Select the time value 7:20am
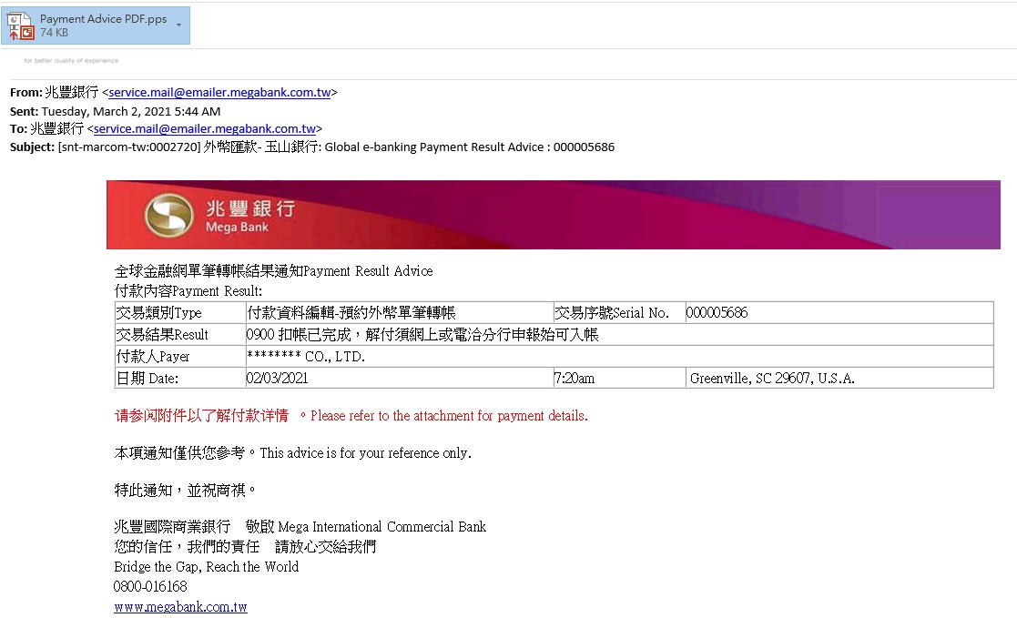1017x618 pixels. tap(575, 378)
